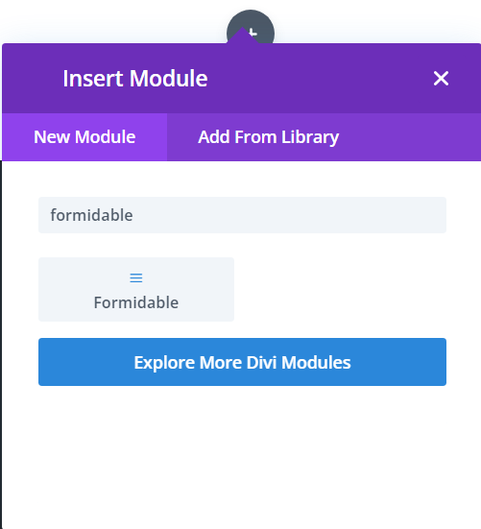Image resolution: width=481 pixels, height=529 pixels.
Task: Click the dark round plus button
Action: tap(251, 26)
